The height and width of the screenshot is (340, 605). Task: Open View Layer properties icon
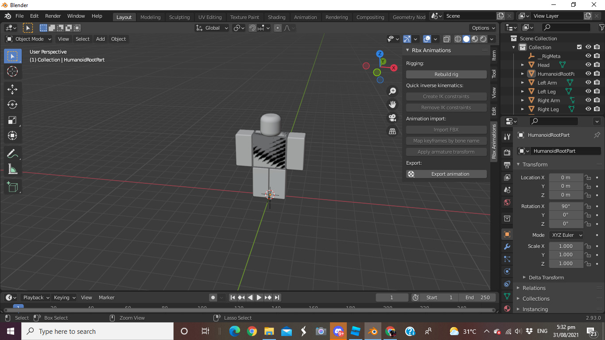507,178
